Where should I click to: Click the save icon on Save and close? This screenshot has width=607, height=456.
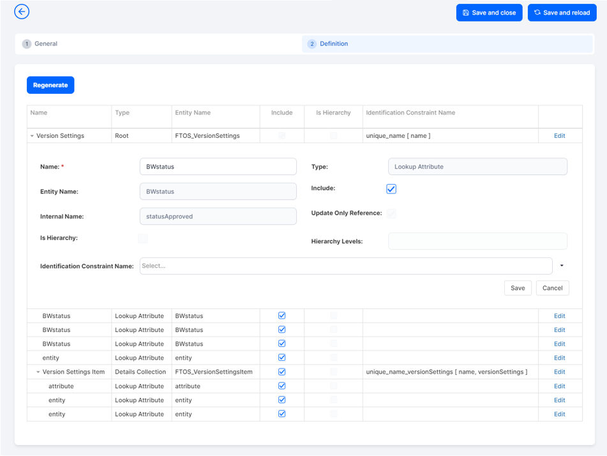coord(465,12)
